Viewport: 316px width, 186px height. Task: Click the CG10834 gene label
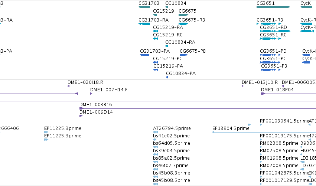pos(176,3)
